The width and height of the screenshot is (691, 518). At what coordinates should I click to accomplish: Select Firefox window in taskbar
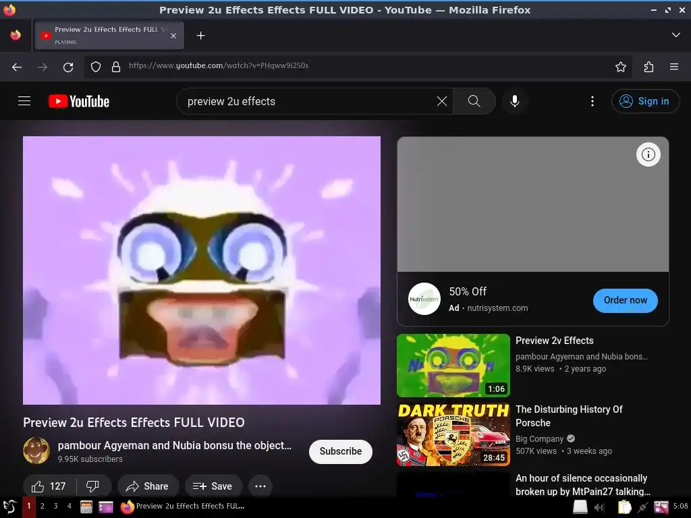[x=183, y=506]
